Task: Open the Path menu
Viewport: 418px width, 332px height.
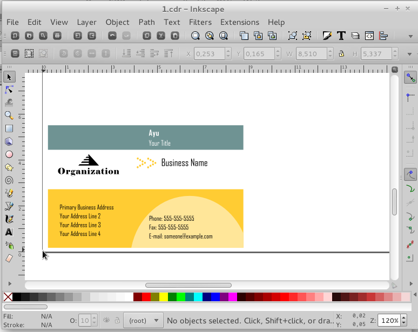Action: point(146,22)
